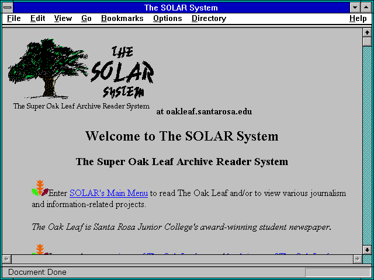Open the View menu
Viewport: 374px width, 280px height.
[63, 19]
